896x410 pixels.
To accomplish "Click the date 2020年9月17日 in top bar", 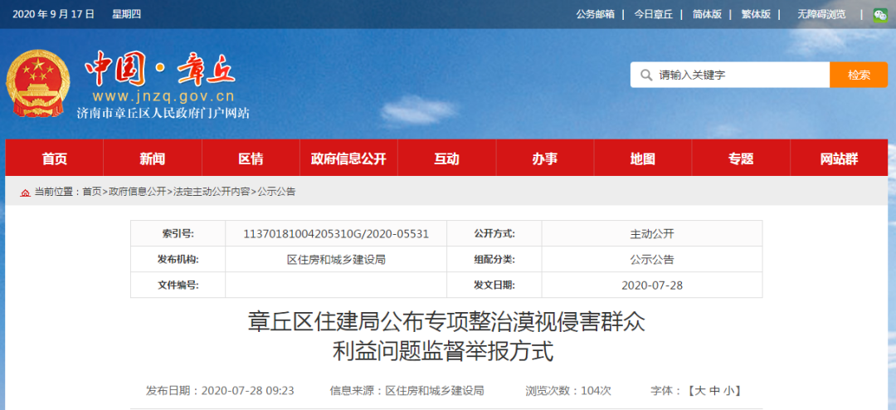I will tap(53, 14).
